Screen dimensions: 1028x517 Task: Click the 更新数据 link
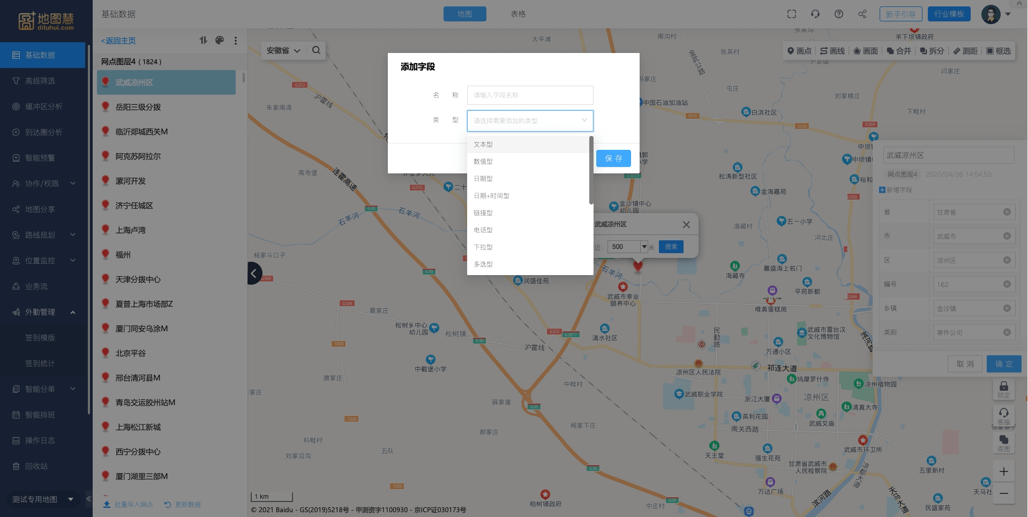pyautogui.click(x=183, y=505)
